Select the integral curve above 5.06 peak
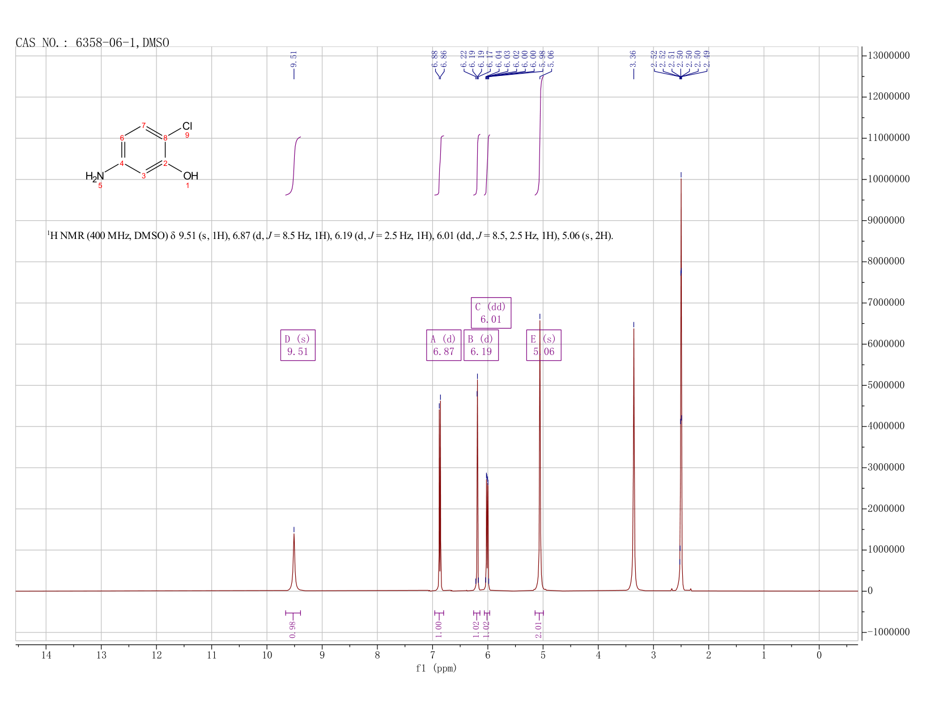Screen dimensions: 935x722 [x=540, y=135]
